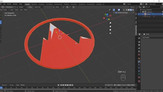Click the Move tool icon in tool settings

click(x=3, y=7)
